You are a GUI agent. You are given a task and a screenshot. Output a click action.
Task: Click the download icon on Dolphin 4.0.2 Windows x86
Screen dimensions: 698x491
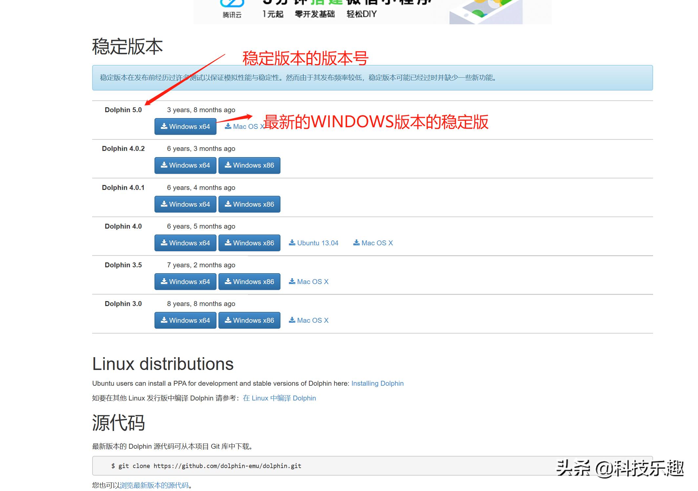point(228,165)
